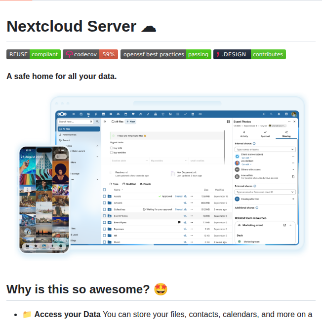Click the copy icon beside 'Internal link'
The image size is (322, 322).
(x=293, y=177)
